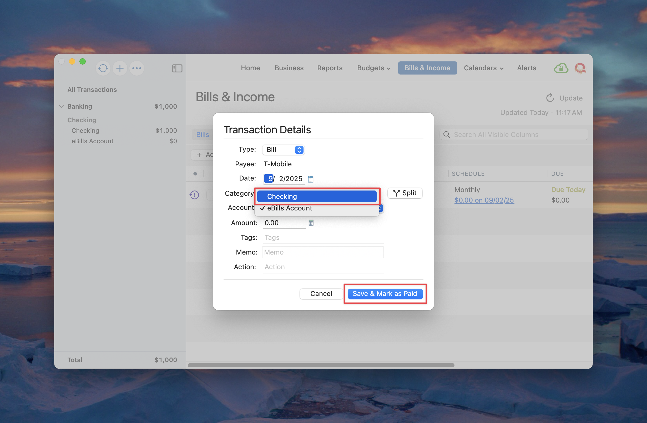Viewport: 647px width, 423px height.
Task: Collapse the Banking section chevron
Action: click(62, 106)
